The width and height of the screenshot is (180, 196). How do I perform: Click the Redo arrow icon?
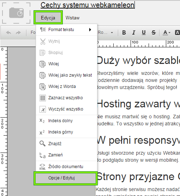[x=18, y=32]
